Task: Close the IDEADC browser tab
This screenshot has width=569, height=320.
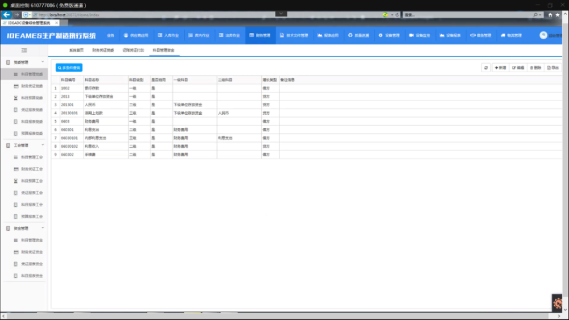Action: (x=56, y=23)
